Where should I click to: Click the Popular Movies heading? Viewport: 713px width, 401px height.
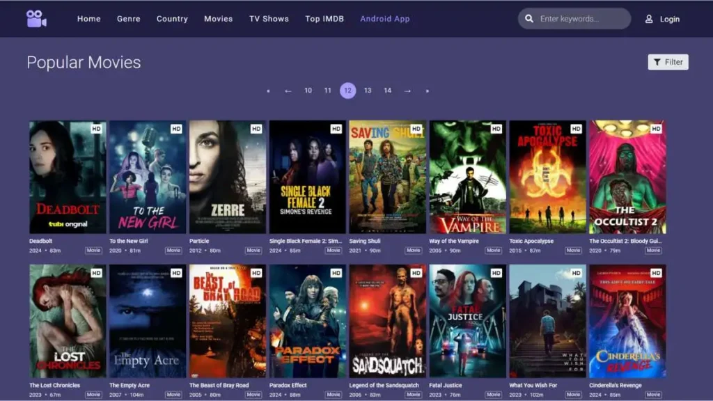tap(84, 62)
